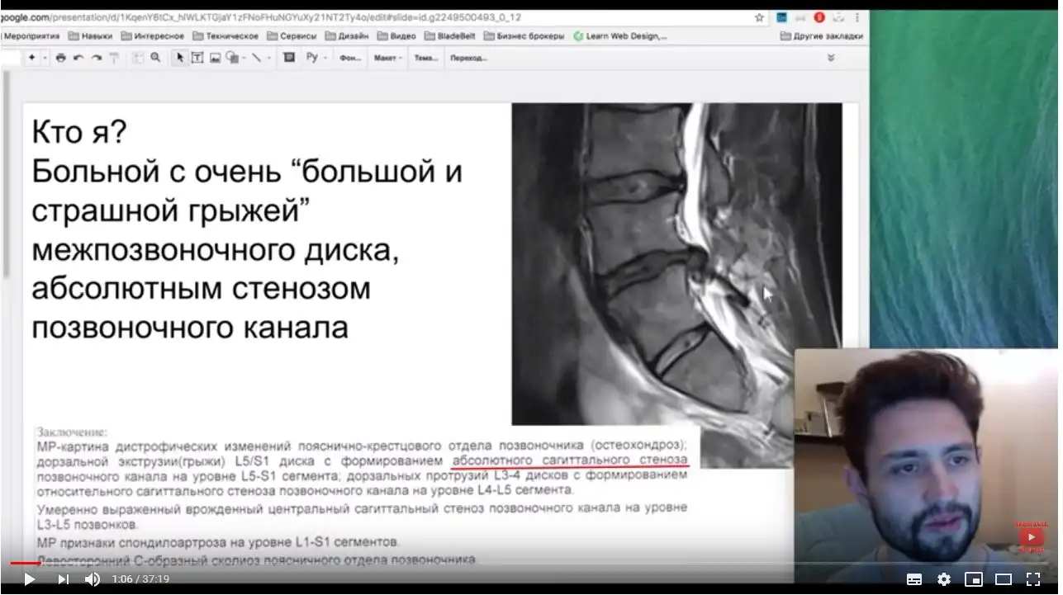Click the redo arrow in toolbar

coord(97,58)
